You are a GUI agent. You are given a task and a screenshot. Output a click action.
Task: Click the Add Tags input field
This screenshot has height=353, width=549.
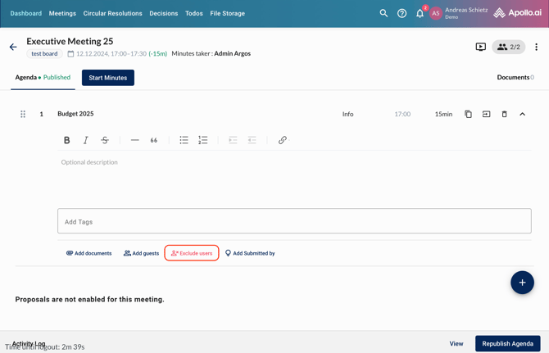coord(294,221)
